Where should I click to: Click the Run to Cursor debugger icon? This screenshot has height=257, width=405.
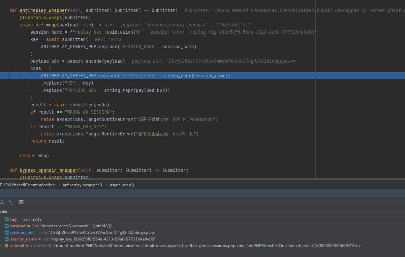[11, 202]
